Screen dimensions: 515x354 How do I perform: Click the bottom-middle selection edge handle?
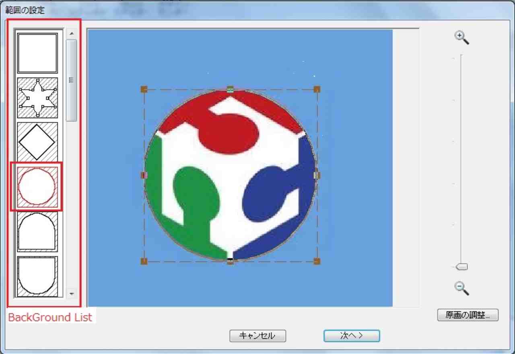point(230,261)
